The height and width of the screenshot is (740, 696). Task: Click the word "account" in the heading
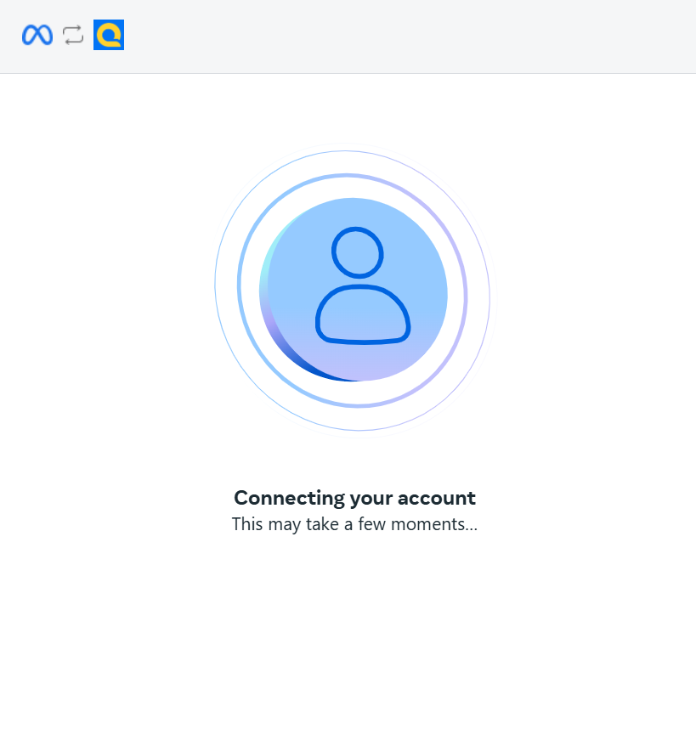[x=437, y=499]
